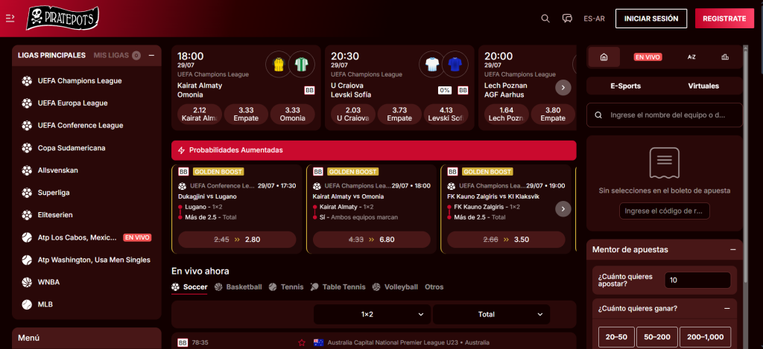Click the MLB baseball icon
Image resolution: width=763 pixels, height=349 pixels.
coord(28,304)
